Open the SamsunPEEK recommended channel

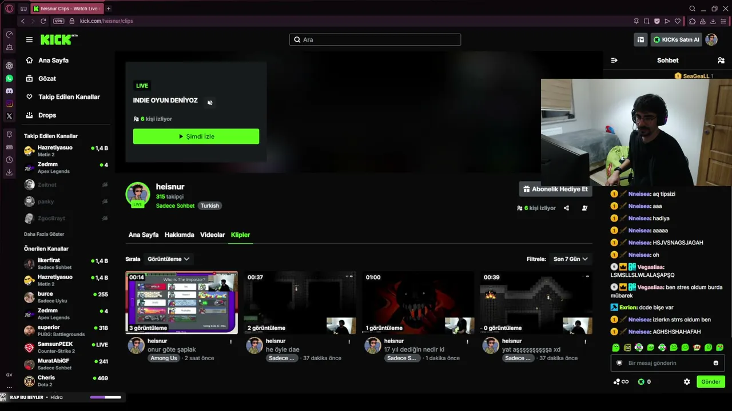point(66,348)
